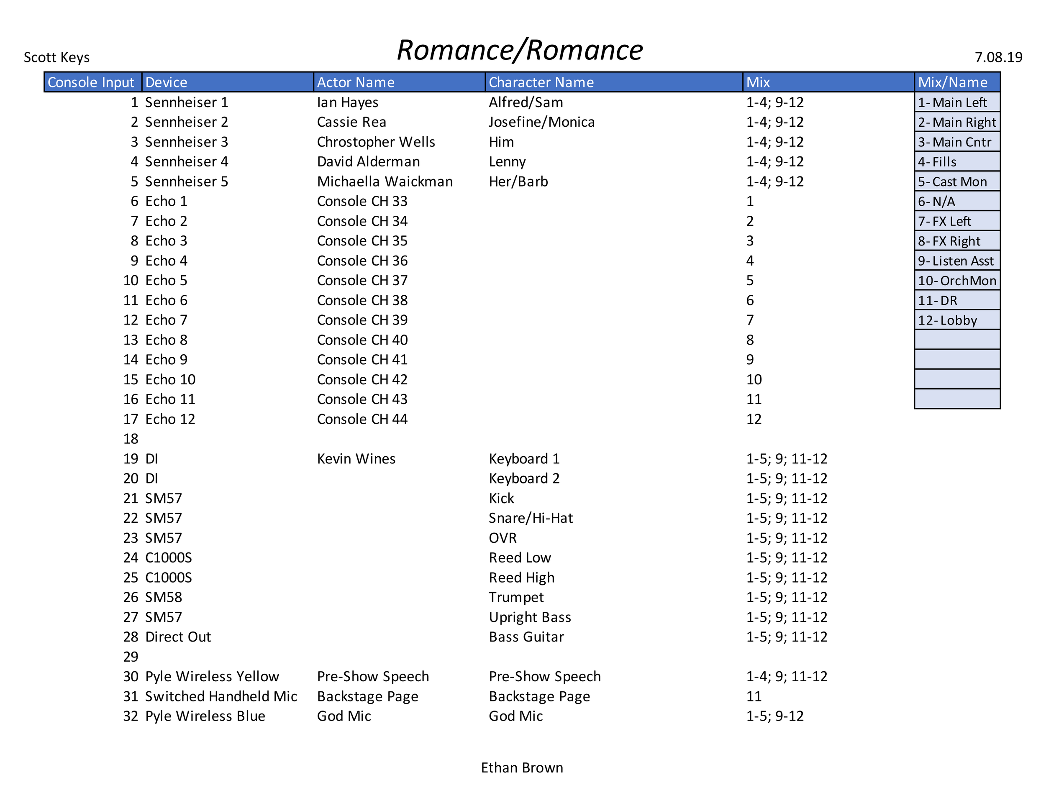Select actor name Ian Hayes
1046x808 pixels.
click(x=347, y=102)
